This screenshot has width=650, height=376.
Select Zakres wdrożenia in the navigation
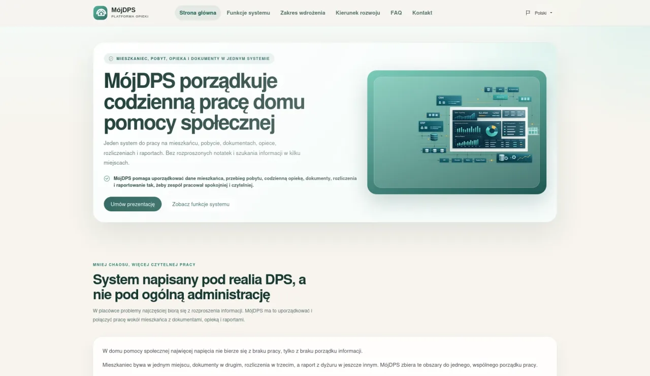303,13
